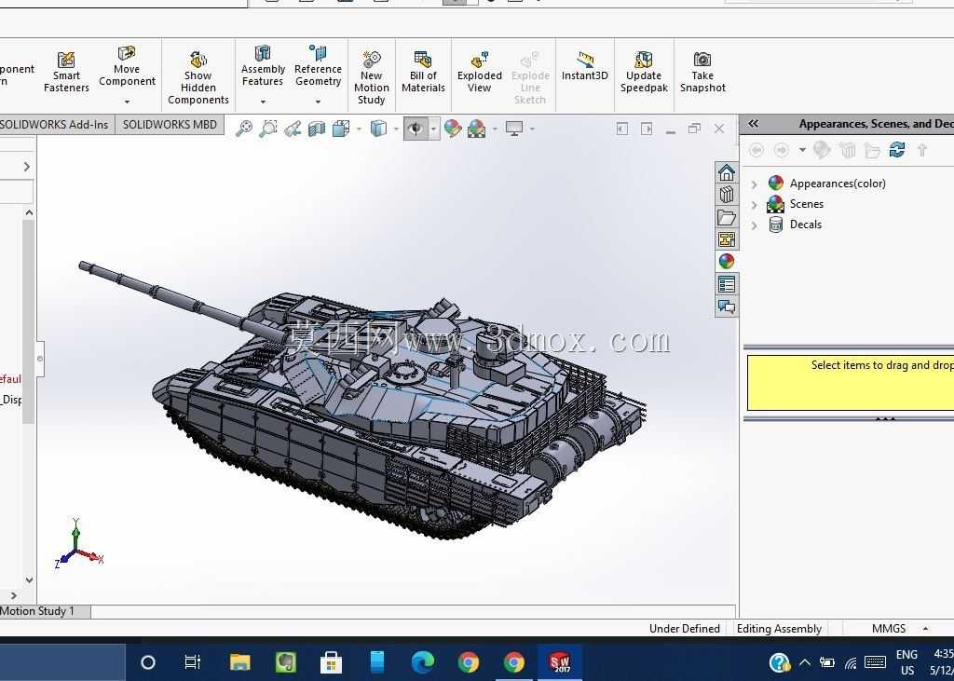
Task: Switch to SOLIDWORKS Add-Ins tab
Action: point(55,125)
